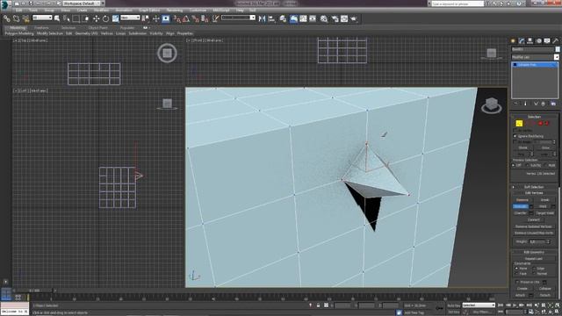The image size is (562, 316).
Task: Open the Material Editor icon
Action: pos(324,18)
